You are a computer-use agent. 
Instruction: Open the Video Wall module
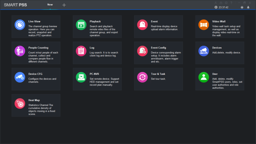(219, 26)
